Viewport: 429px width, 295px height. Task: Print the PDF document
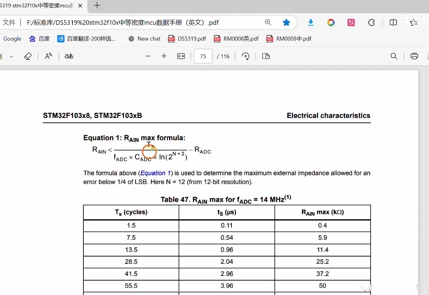coord(414,56)
